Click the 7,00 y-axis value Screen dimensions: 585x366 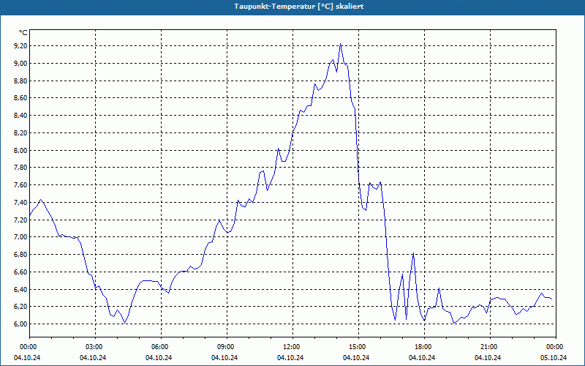point(20,236)
